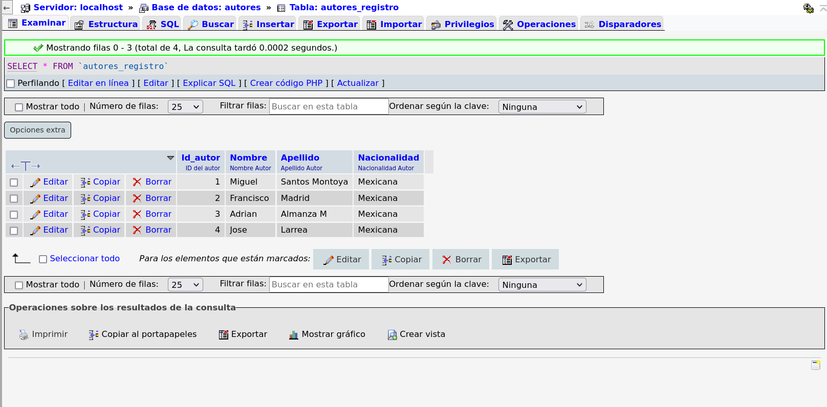Click the Crear vista icon
827x407 pixels.
392,335
